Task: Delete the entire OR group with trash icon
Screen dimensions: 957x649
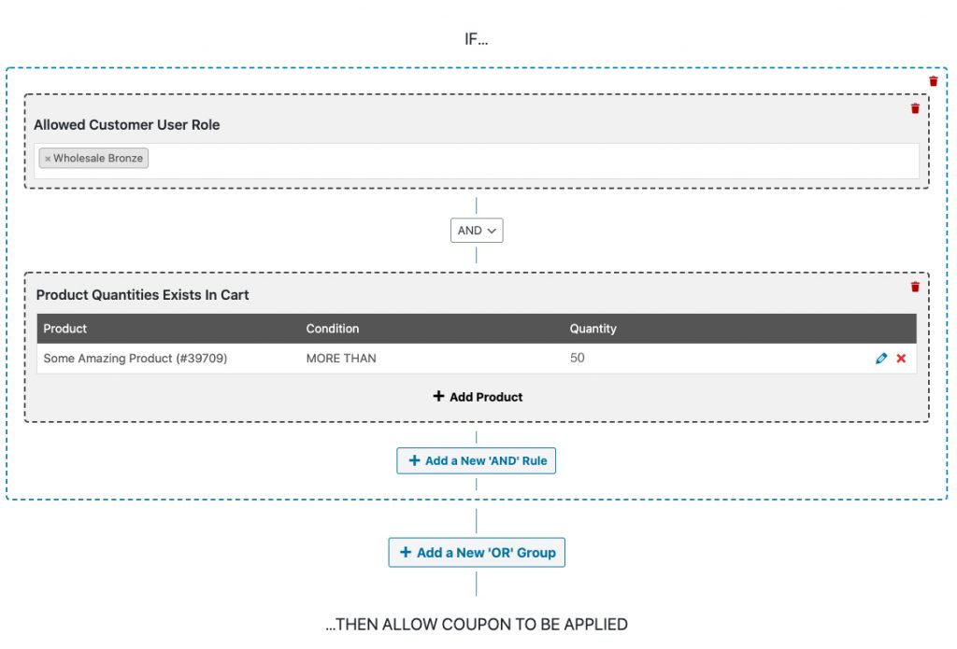Action: point(934,81)
